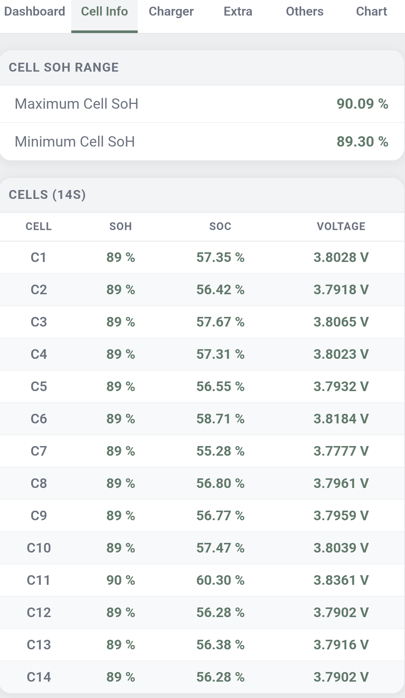Viewport: 405px width, 698px height.
Task: Click C9 voltage 3.7959 V
Action: (x=341, y=516)
